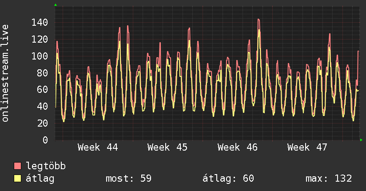
Task: Click the onlinestream.live vertical axis title
Action: coord(5,73)
